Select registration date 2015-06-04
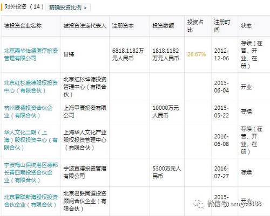 tap(221, 87)
